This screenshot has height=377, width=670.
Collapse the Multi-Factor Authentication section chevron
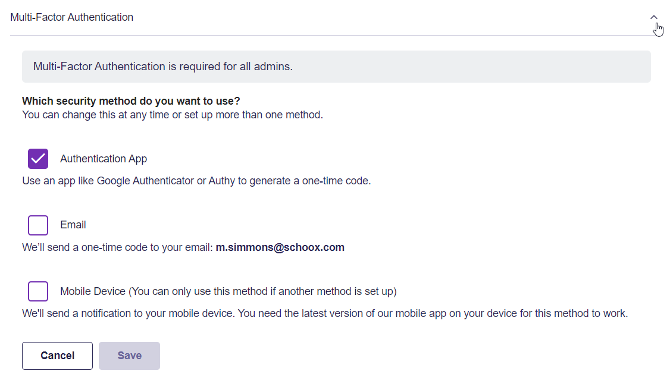[653, 17]
